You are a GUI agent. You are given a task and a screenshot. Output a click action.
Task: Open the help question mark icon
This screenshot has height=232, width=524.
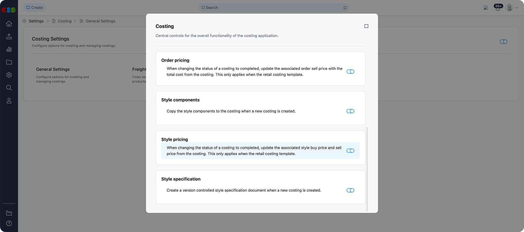pyautogui.click(x=9, y=223)
